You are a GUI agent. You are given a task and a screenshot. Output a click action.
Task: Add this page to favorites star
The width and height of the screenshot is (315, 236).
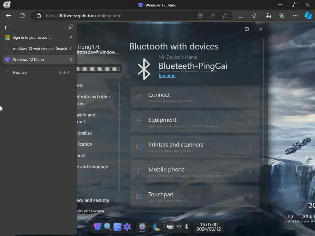coord(225,16)
